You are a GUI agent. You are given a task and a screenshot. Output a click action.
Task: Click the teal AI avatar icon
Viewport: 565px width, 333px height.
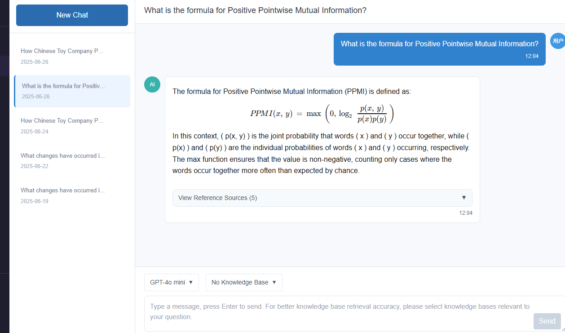click(152, 84)
